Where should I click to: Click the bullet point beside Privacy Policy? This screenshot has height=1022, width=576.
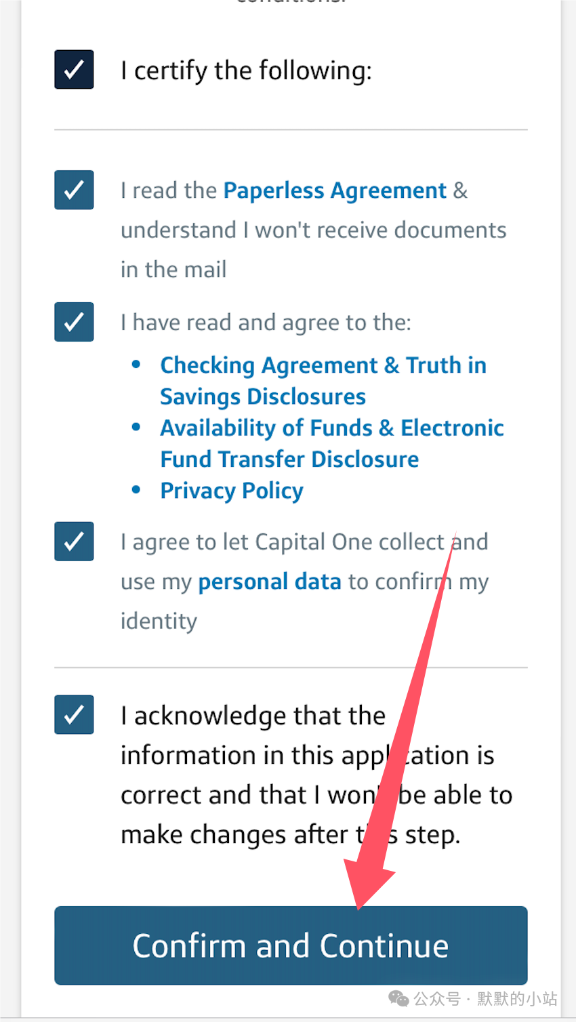(x=136, y=489)
